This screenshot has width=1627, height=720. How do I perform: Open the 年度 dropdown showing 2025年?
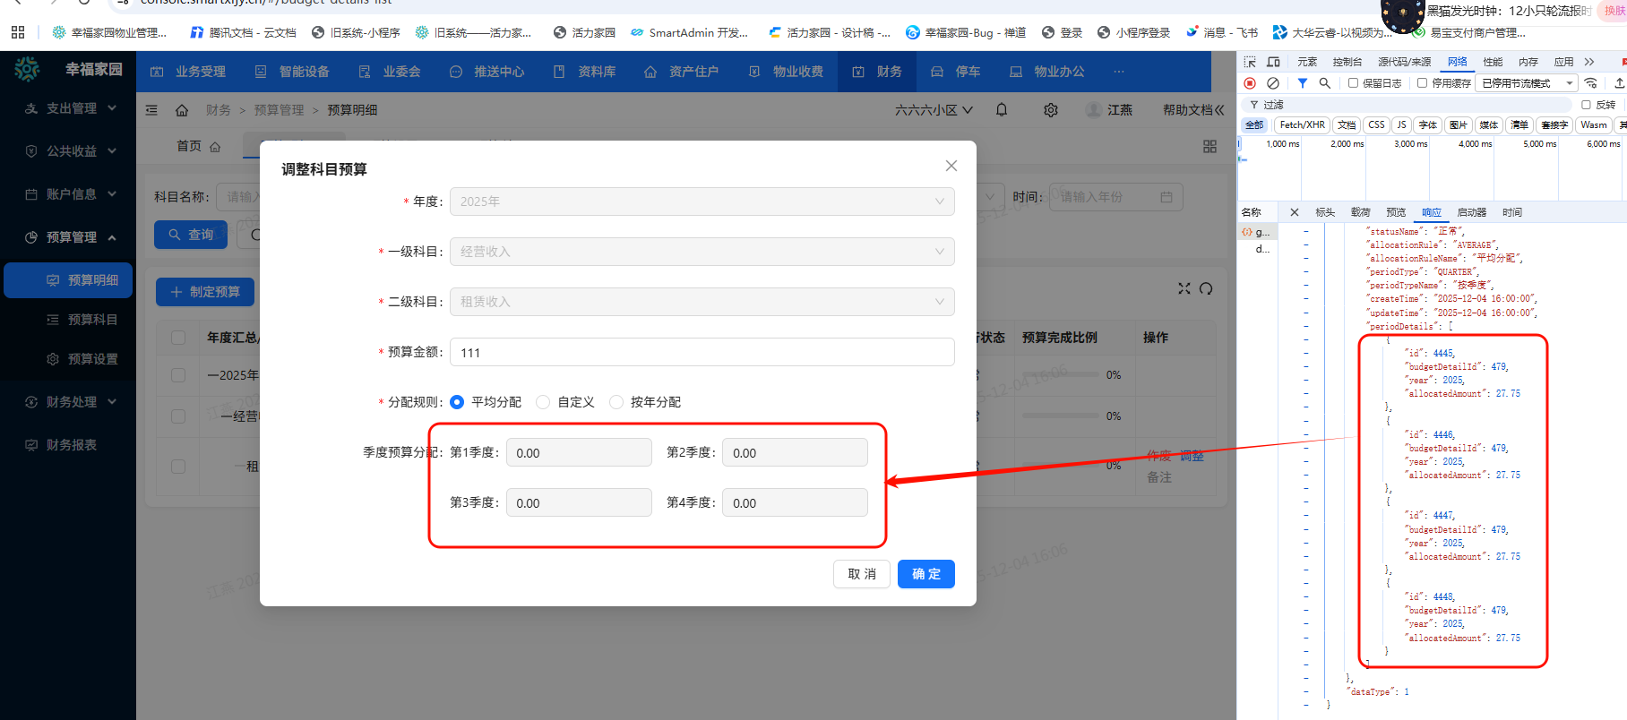point(702,201)
